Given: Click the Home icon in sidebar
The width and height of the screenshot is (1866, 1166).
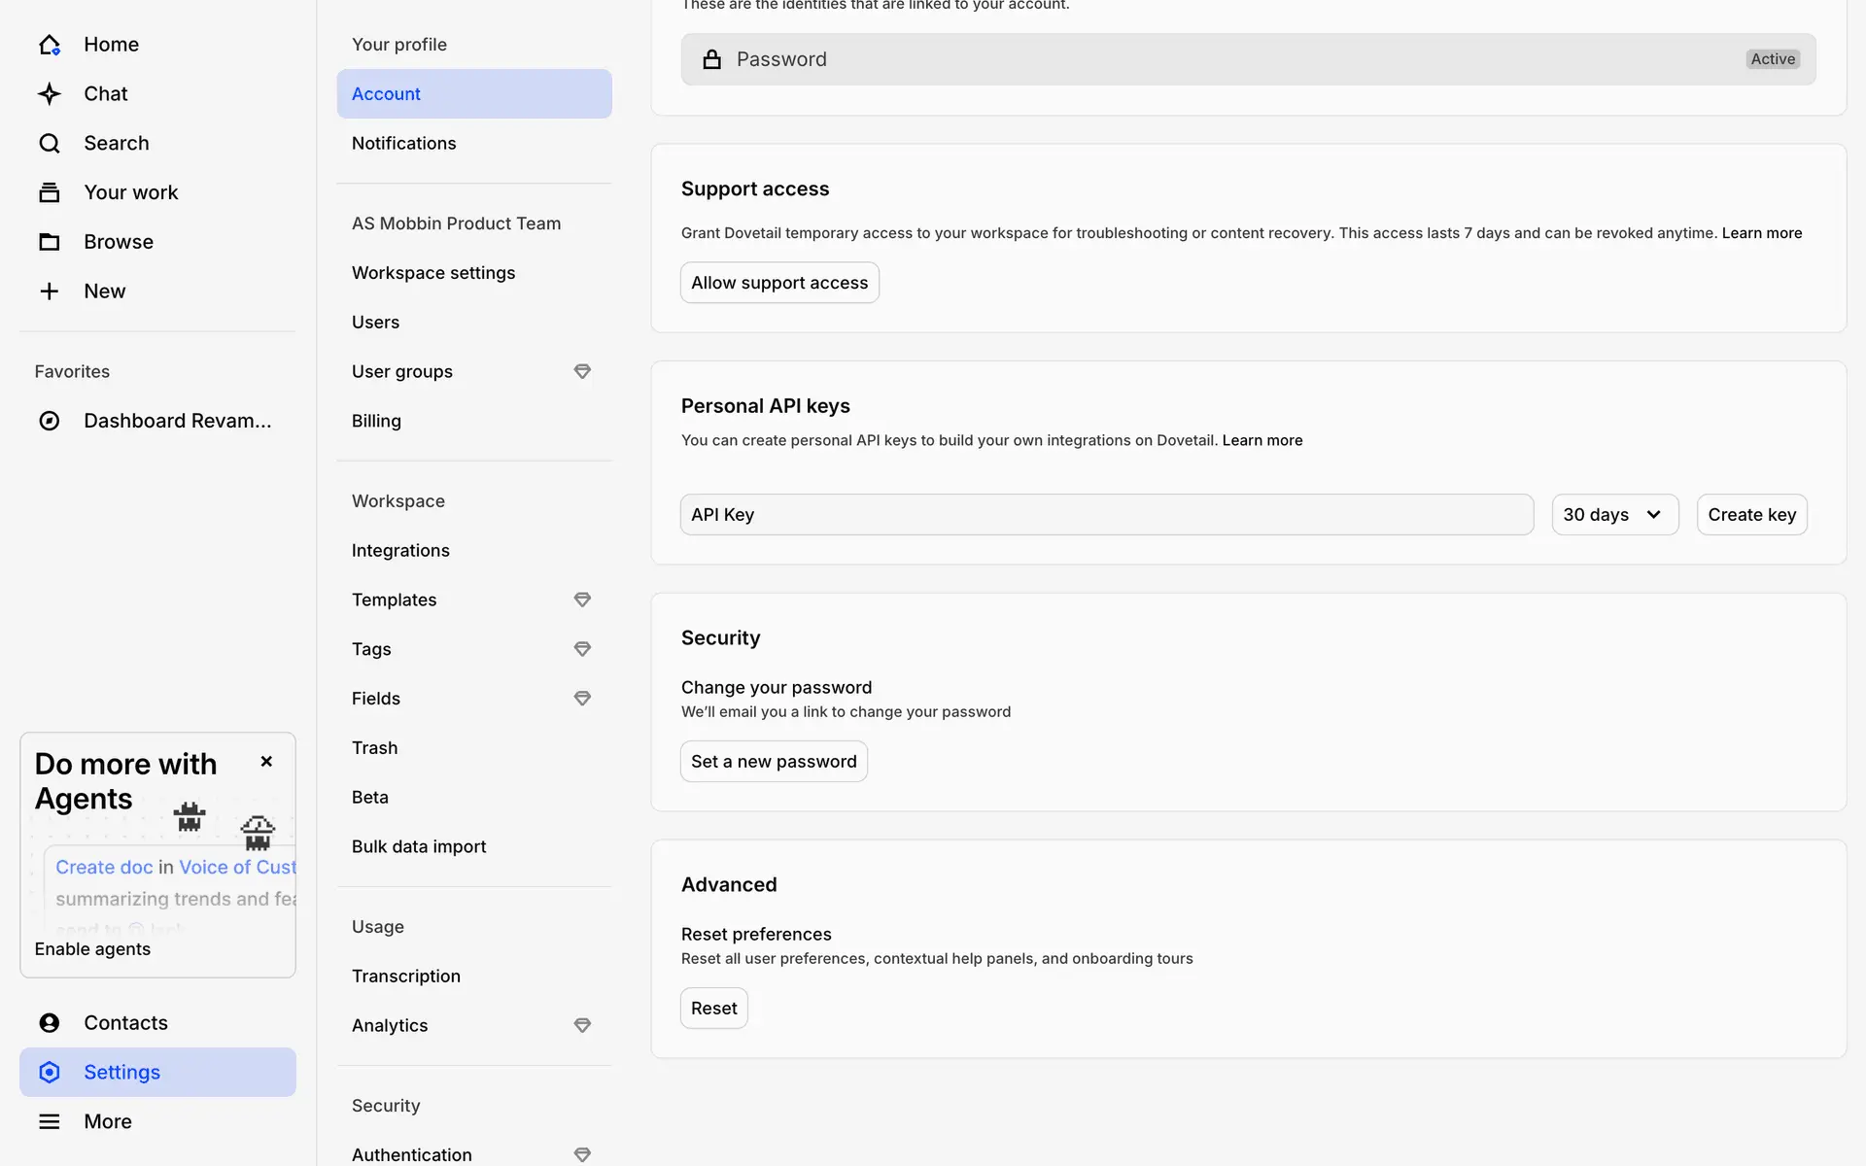Looking at the screenshot, I should (49, 45).
